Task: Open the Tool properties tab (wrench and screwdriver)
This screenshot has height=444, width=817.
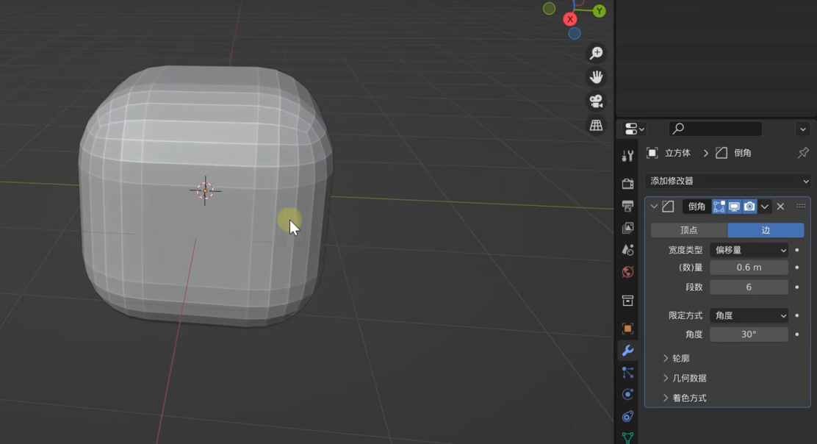Action: point(628,156)
